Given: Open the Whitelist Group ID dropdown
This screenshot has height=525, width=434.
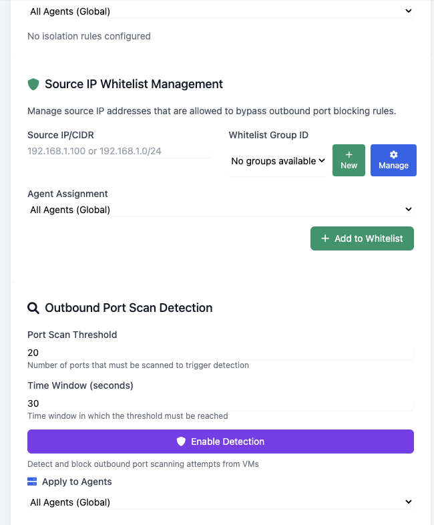Looking at the screenshot, I should pyautogui.click(x=278, y=161).
